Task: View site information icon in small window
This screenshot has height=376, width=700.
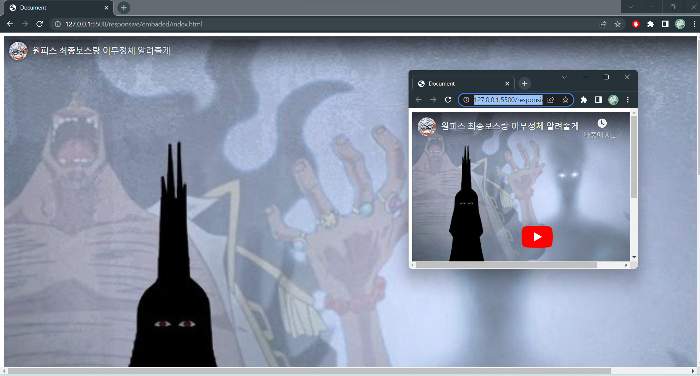Action: 466,100
